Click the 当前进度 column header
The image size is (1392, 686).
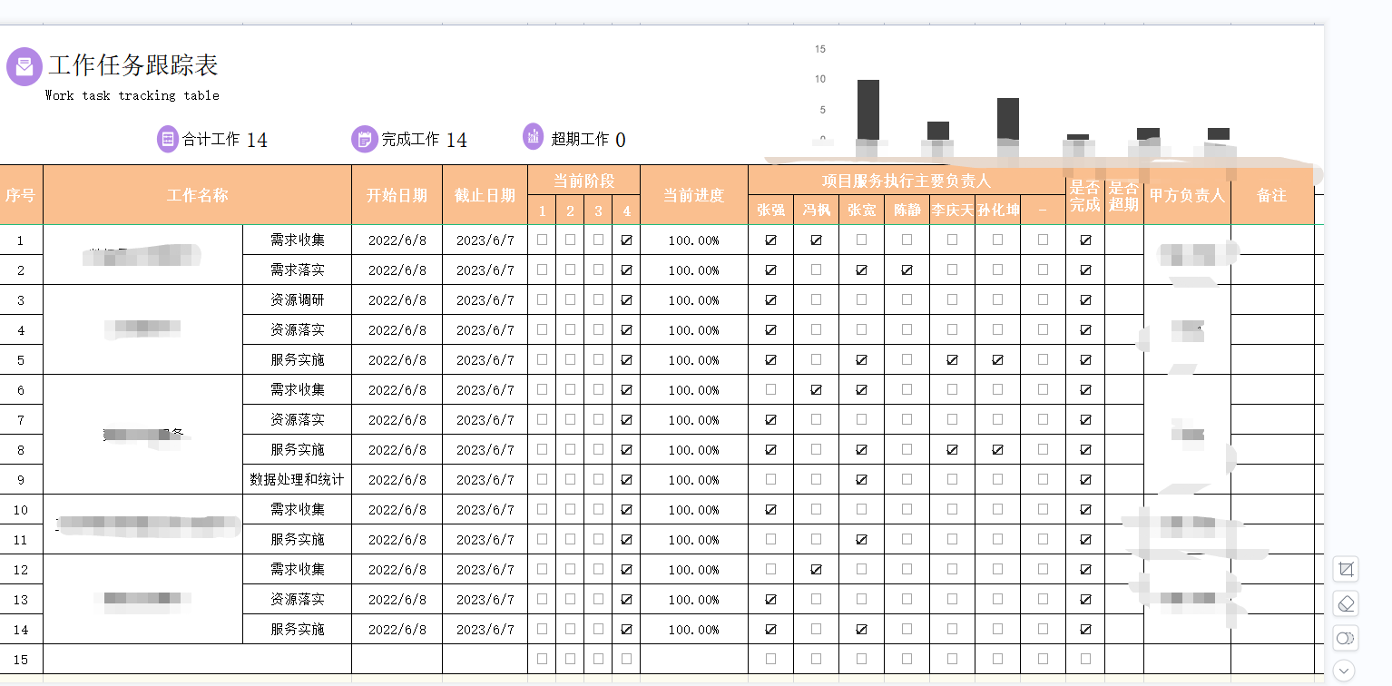coord(693,195)
